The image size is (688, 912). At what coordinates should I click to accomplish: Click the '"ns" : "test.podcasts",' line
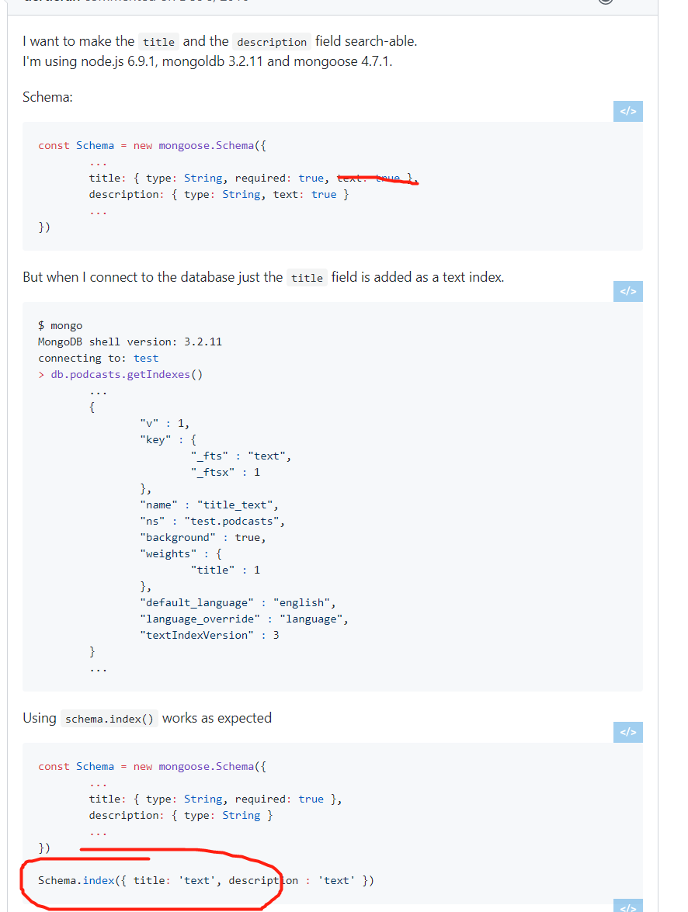coord(213,521)
